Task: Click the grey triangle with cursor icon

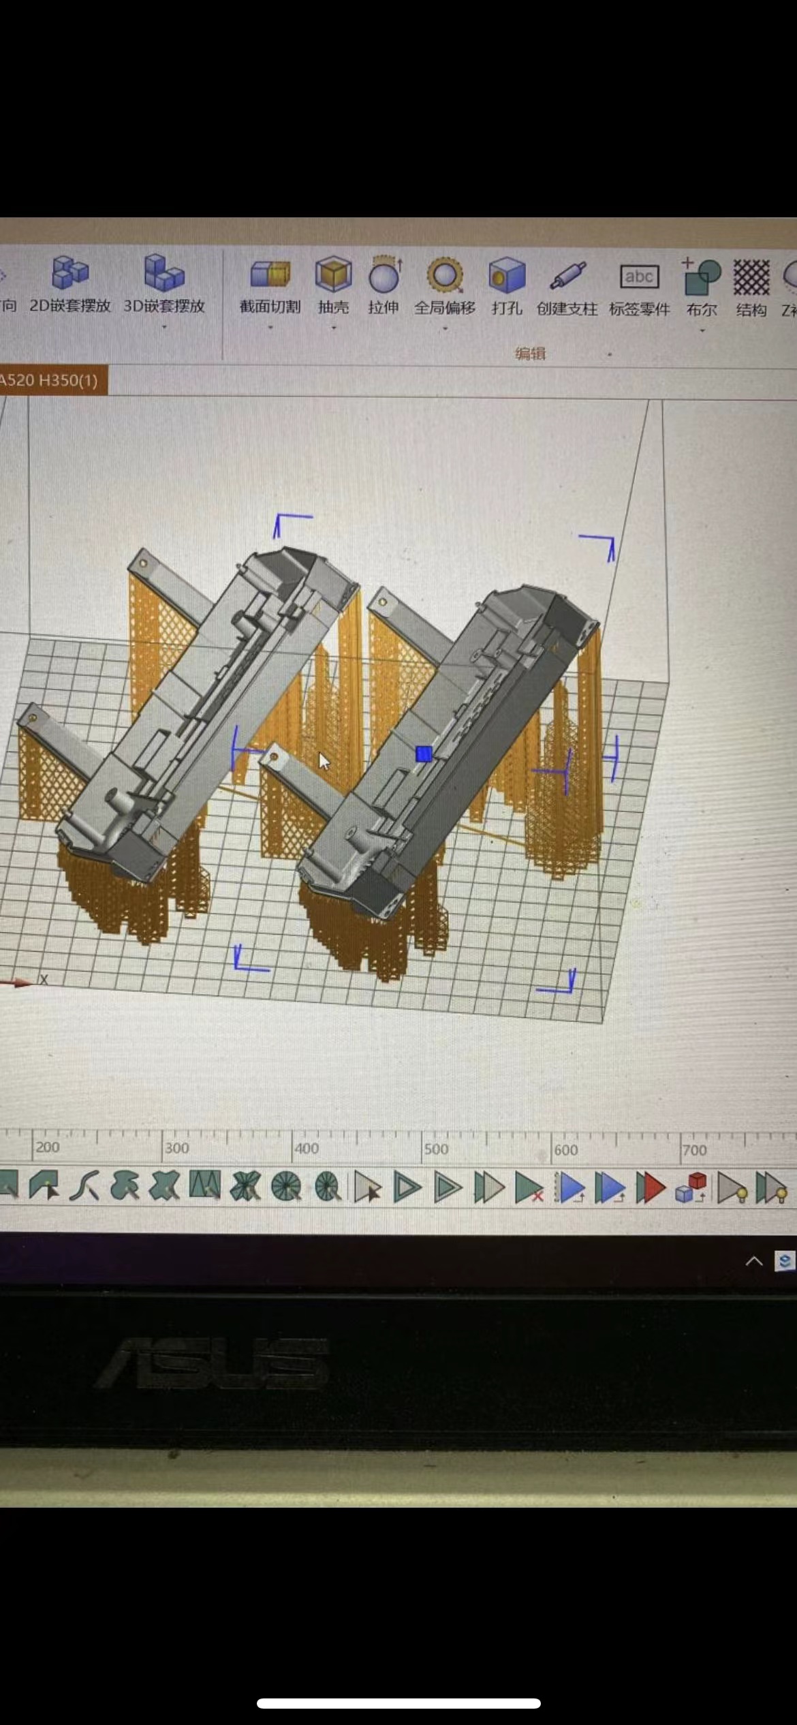Action: pos(368,1187)
